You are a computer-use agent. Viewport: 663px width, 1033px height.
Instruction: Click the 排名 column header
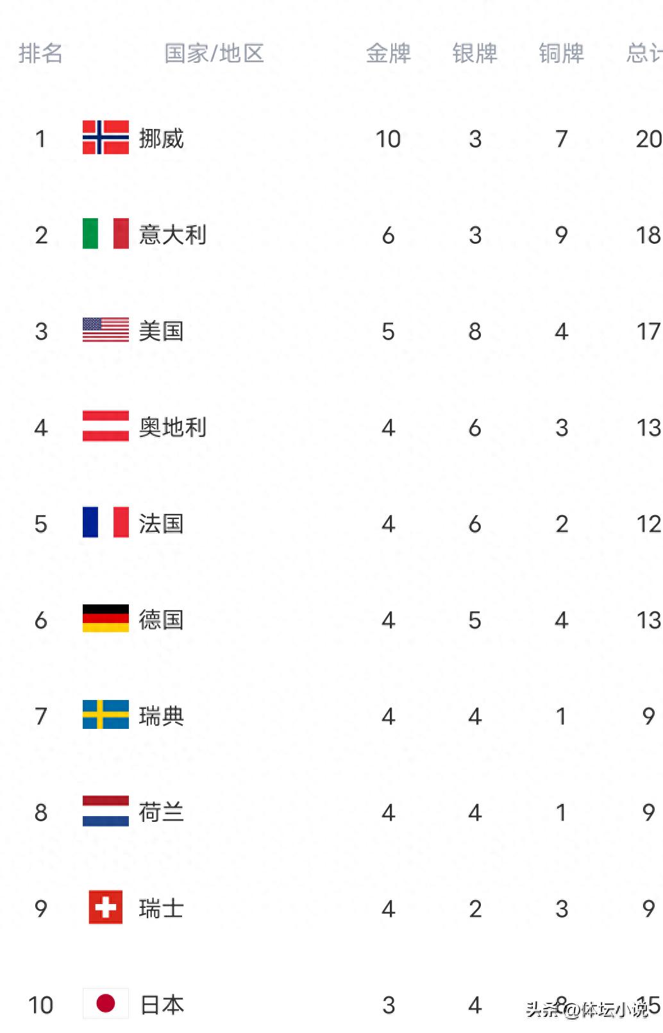point(40,53)
